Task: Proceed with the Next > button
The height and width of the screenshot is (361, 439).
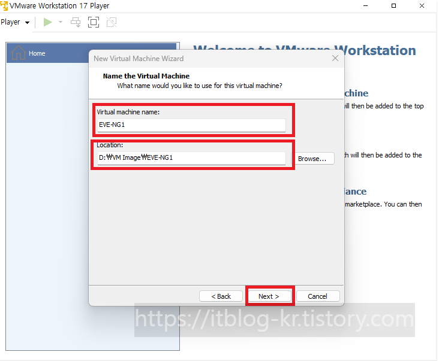Action: [x=269, y=296]
